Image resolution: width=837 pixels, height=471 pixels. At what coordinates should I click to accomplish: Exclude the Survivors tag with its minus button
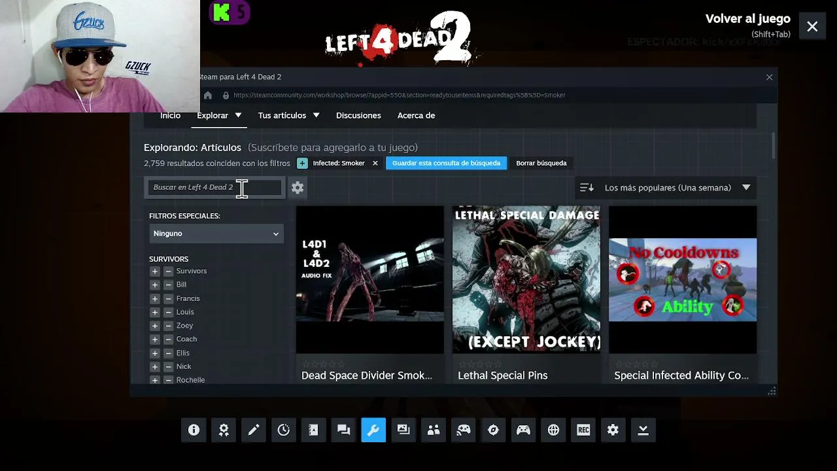click(168, 271)
